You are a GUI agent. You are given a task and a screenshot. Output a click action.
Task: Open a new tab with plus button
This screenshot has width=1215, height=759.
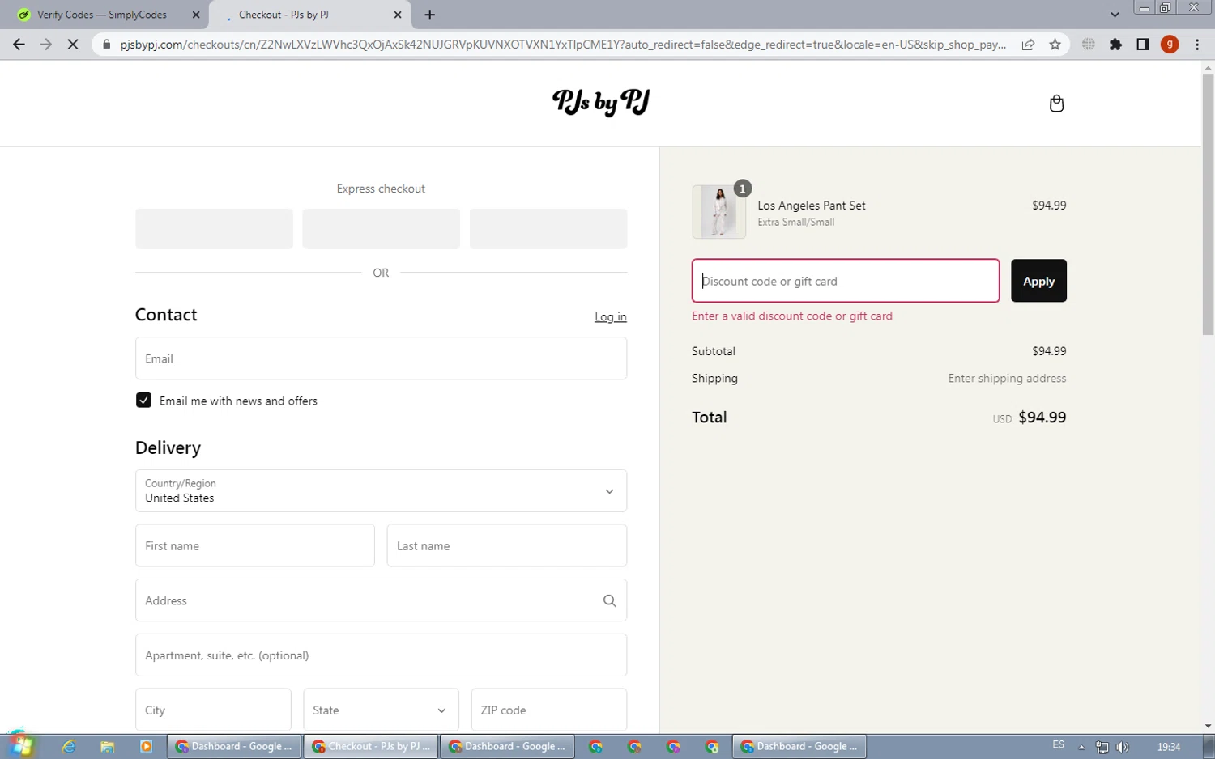coord(429,15)
